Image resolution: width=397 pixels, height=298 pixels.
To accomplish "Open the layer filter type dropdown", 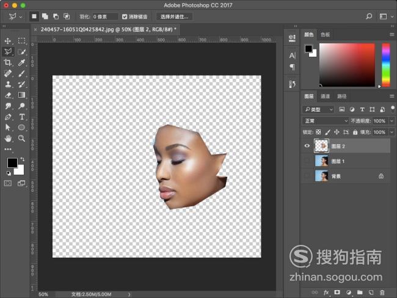I will pyautogui.click(x=318, y=109).
